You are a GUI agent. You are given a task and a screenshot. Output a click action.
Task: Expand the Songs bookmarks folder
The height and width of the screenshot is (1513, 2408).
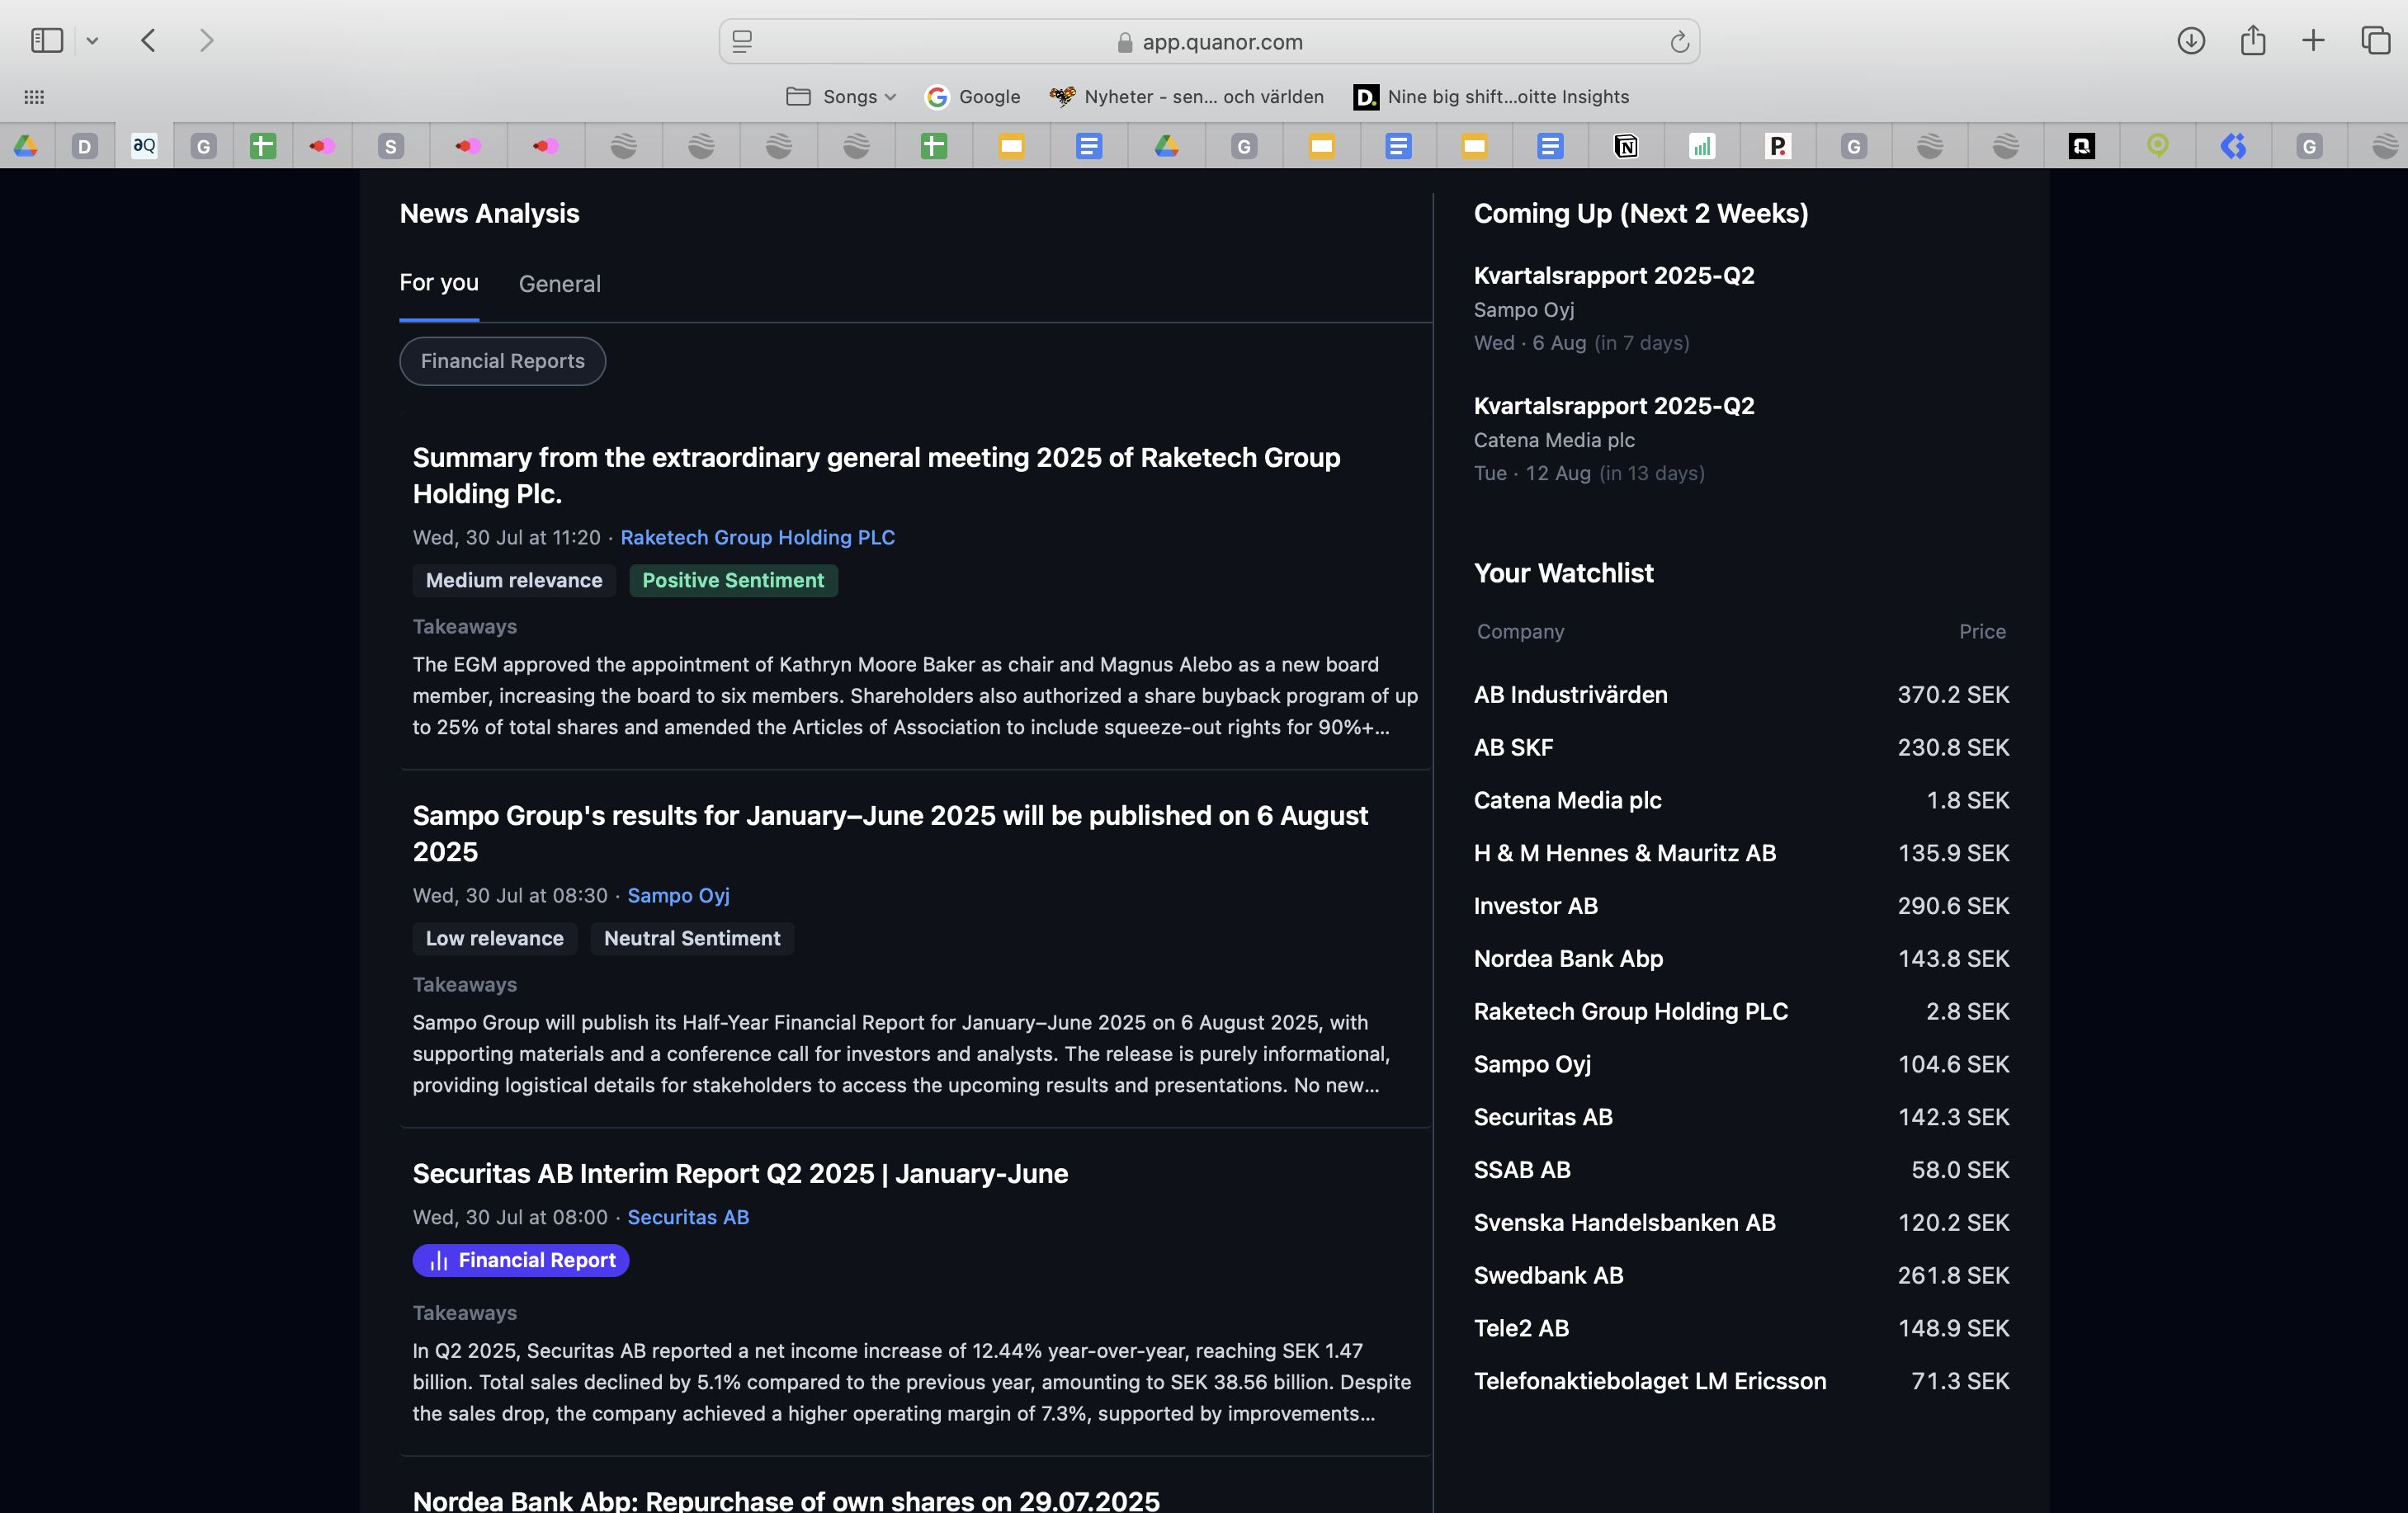(840, 97)
